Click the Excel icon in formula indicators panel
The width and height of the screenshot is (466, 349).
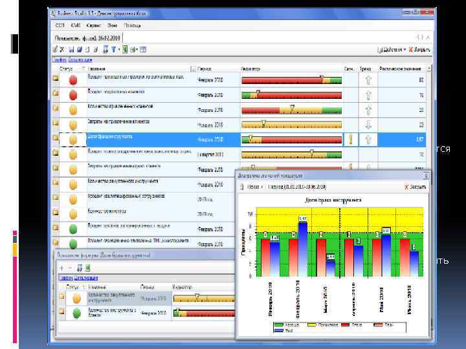pyautogui.click(x=87, y=268)
